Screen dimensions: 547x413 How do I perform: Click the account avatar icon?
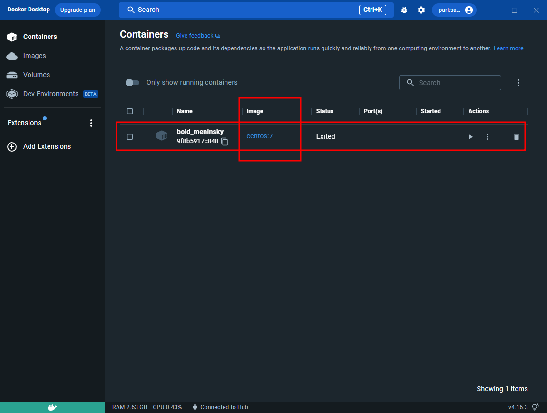[x=469, y=10]
